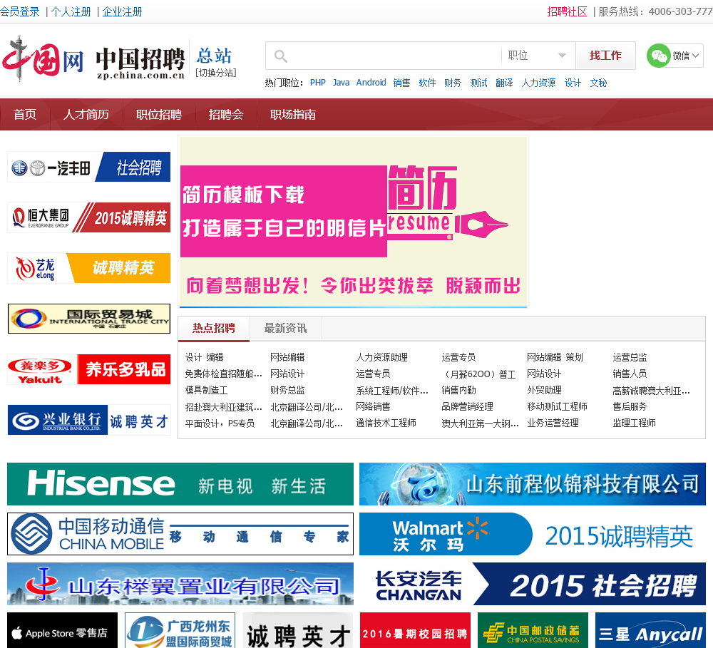Open 企业注册 link

123,11
